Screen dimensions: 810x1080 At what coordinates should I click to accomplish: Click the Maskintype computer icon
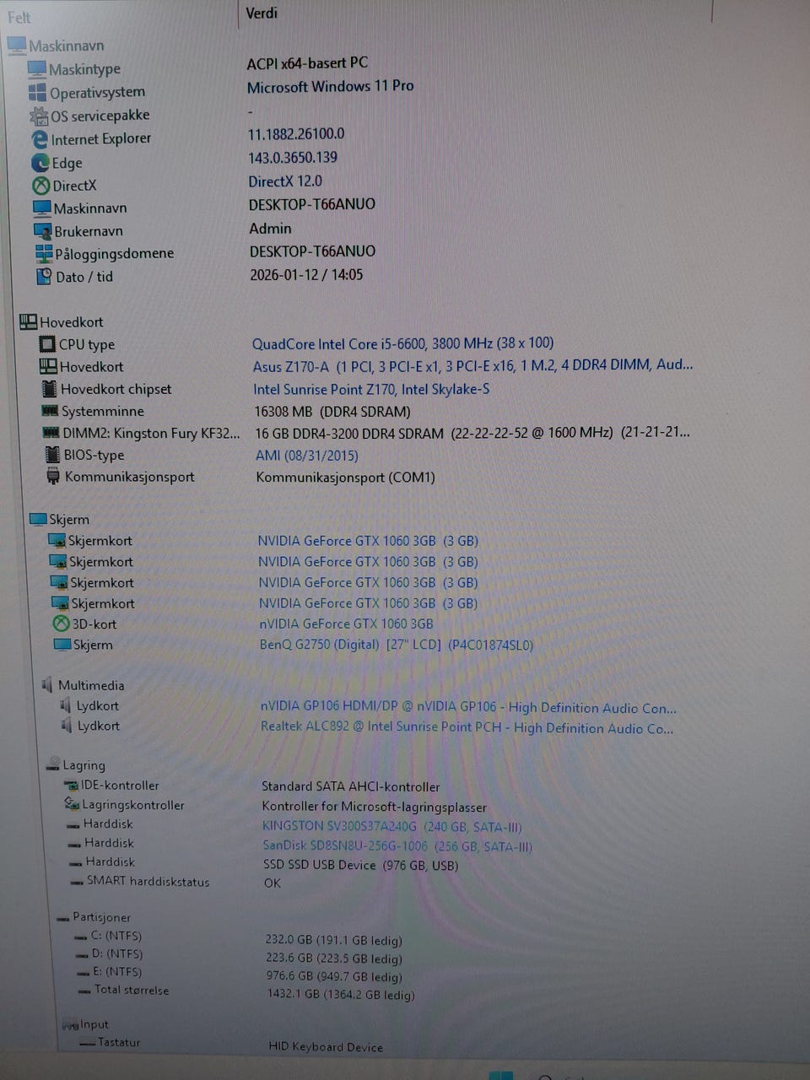pyautogui.click(x=36, y=68)
